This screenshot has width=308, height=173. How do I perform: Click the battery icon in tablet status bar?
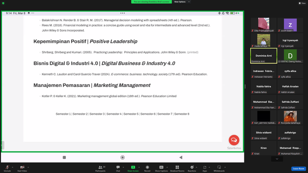click(x=232, y=13)
